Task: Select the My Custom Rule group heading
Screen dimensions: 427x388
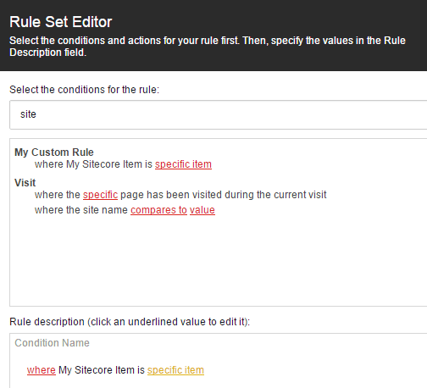Action: coord(54,152)
